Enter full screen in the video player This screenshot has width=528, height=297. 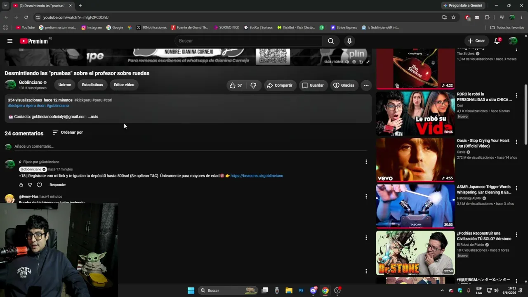368,62
